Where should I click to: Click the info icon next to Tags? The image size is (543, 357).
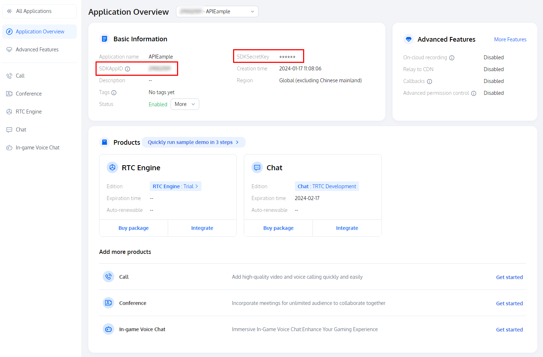pyautogui.click(x=114, y=93)
